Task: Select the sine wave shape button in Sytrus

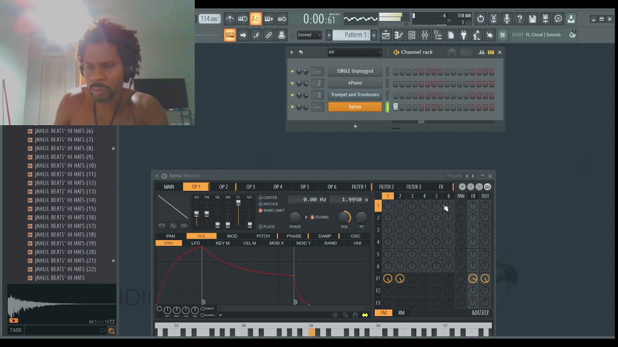Action: click(173, 226)
